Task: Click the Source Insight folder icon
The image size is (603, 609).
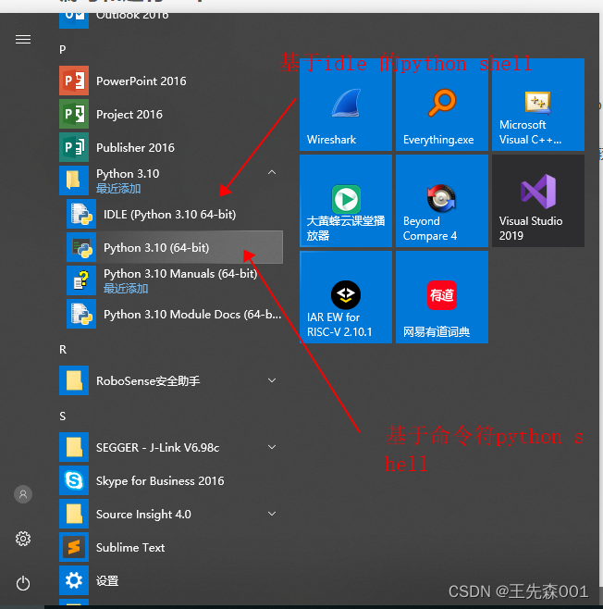Action: coord(74,514)
